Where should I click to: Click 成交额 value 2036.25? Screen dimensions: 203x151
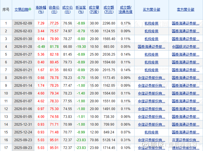tap(109, 54)
